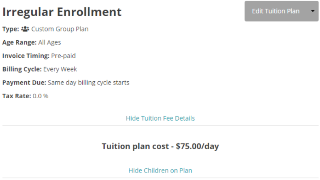Select the Custom Group Plan text
This screenshot has height=180, width=320.
coord(60,29)
